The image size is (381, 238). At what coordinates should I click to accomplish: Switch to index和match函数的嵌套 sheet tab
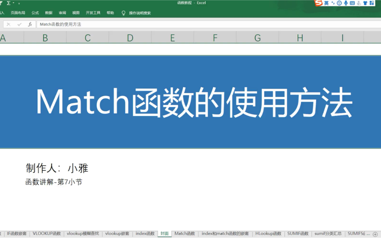tap(225, 234)
